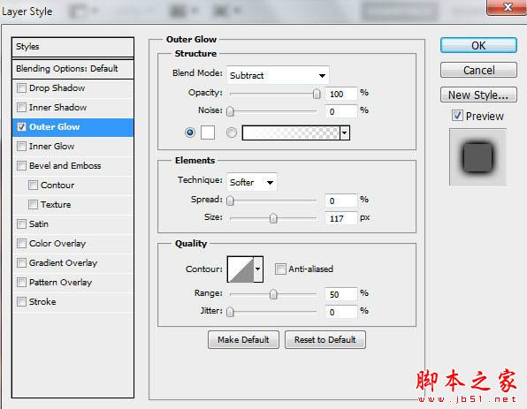This screenshot has width=527, height=409.
Task: Open the Blend Mode dropdown showing Subtract
Action: coord(278,75)
